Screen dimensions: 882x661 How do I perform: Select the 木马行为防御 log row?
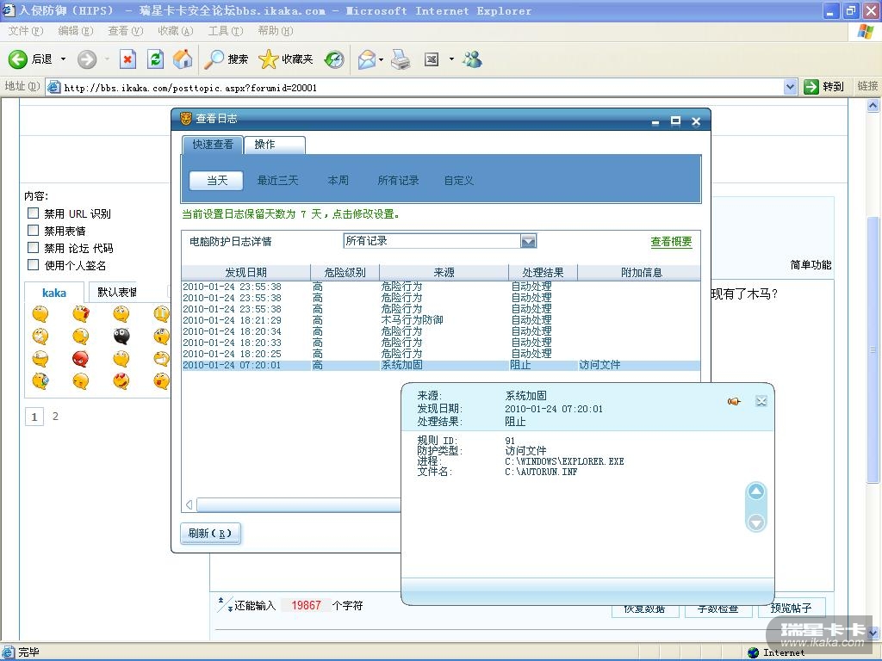pyautogui.click(x=440, y=320)
